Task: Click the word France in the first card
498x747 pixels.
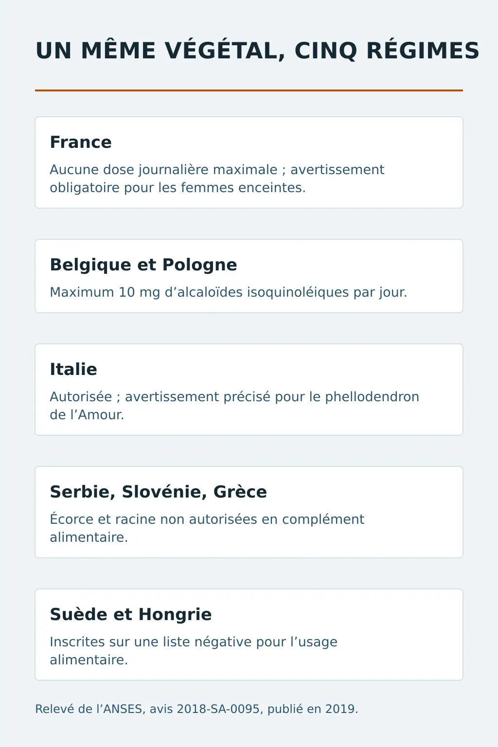Action: 81,142
